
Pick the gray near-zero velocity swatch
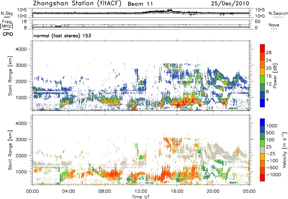tap(262, 150)
